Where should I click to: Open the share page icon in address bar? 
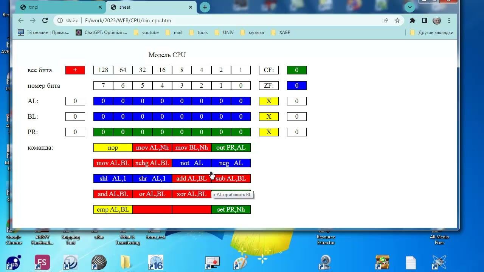pyautogui.click(x=385, y=21)
